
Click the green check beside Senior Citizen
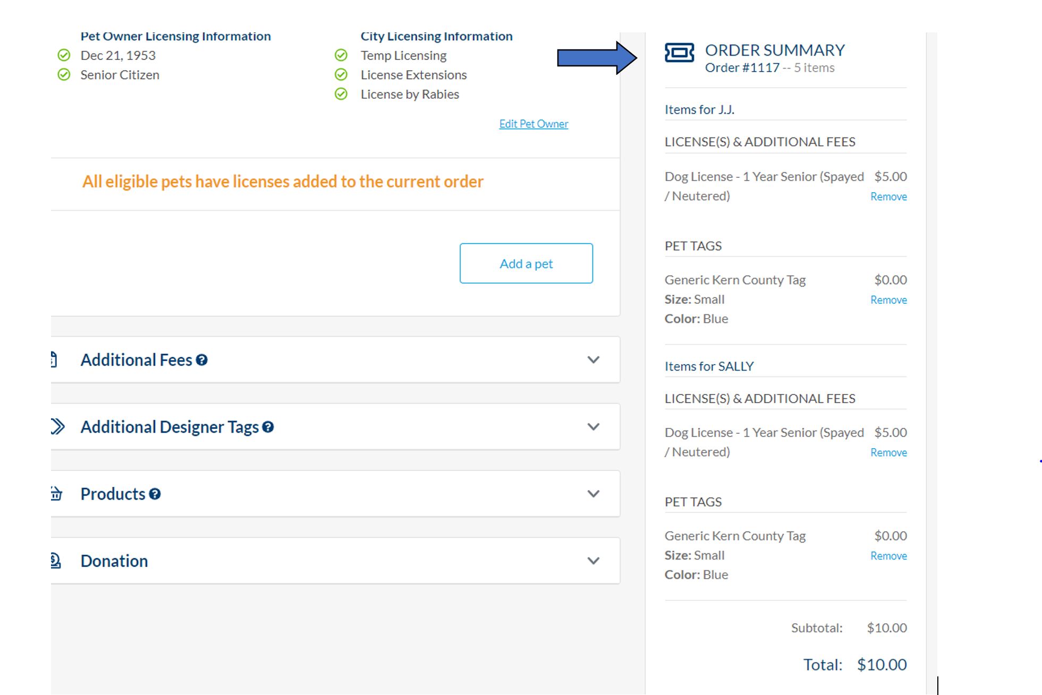[64, 75]
